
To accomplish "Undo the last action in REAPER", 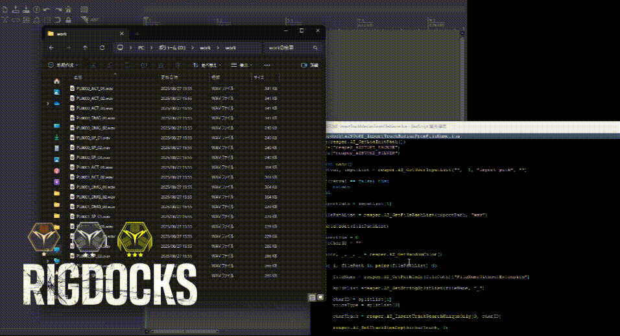I will [47, 9].
